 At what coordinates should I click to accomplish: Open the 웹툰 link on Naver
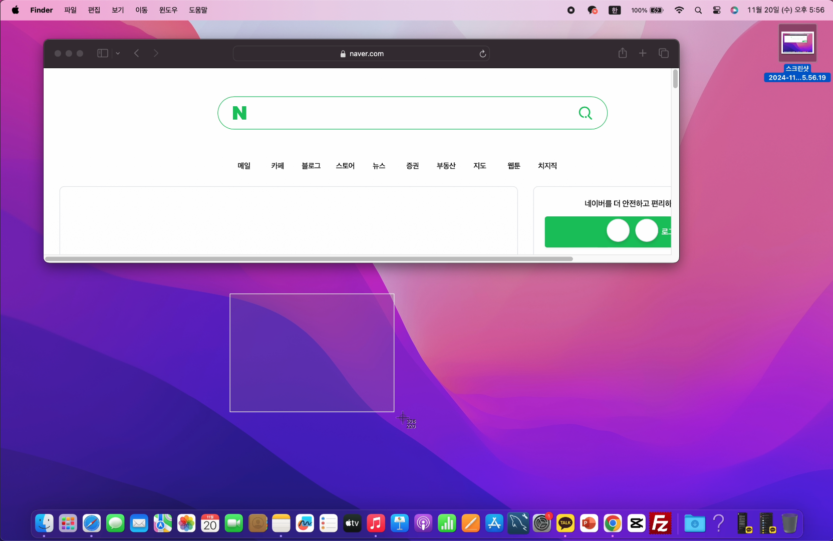[514, 166]
